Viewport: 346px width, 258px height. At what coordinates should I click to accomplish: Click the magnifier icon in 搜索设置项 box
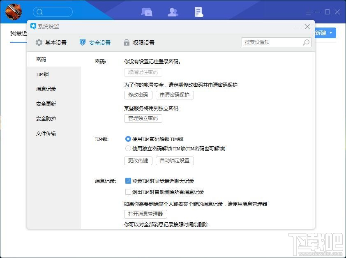click(306, 42)
